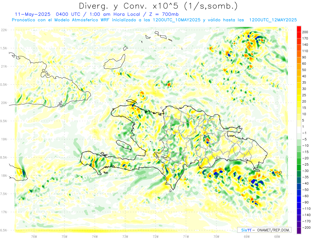The width and height of the screenshot is (311, 240).
Task: Pick the '-30' value on the color scale
Action: point(305,171)
